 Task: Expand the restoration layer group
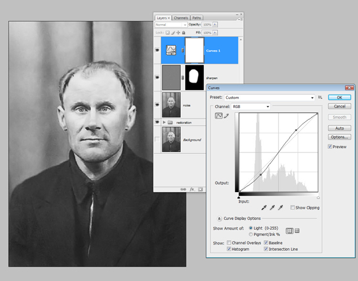[164, 122]
